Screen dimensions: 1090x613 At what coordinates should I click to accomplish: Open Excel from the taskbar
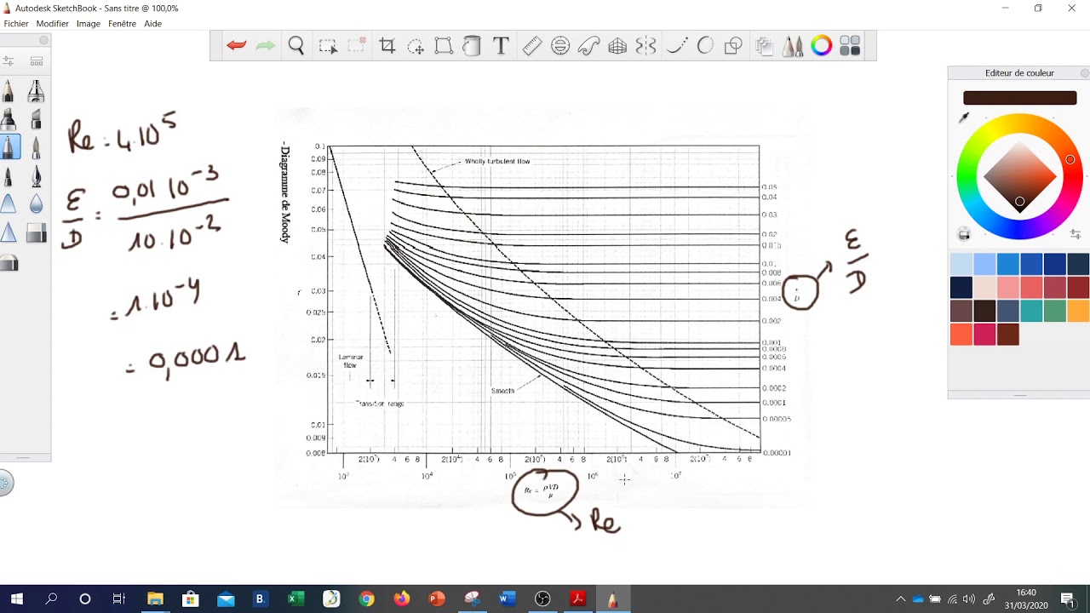pos(295,599)
